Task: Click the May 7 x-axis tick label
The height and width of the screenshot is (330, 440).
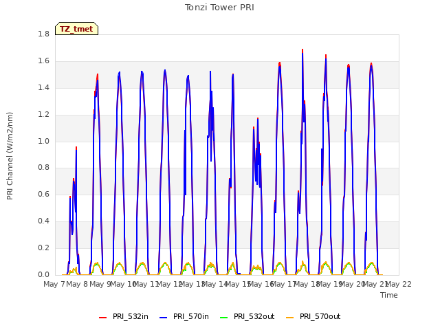Action: [x=54, y=284]
